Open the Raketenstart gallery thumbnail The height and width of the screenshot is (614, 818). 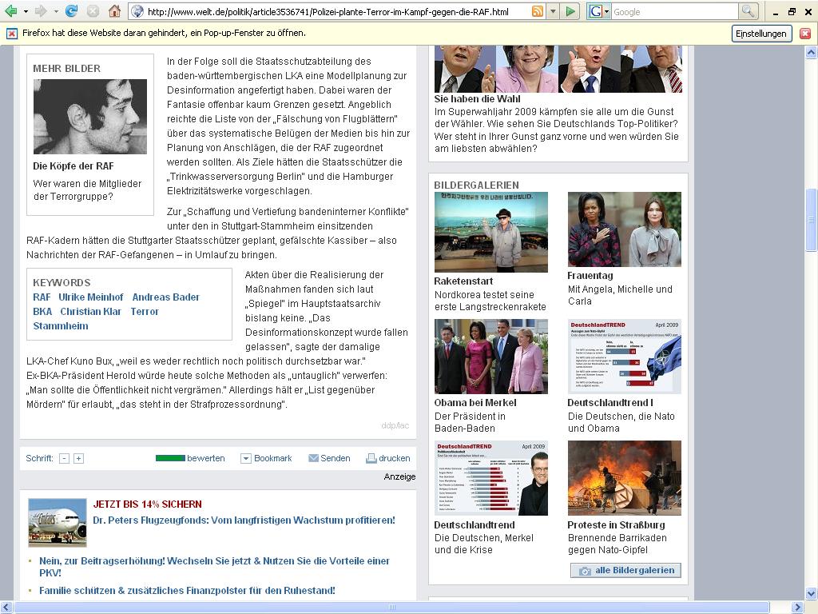(491, 232)
